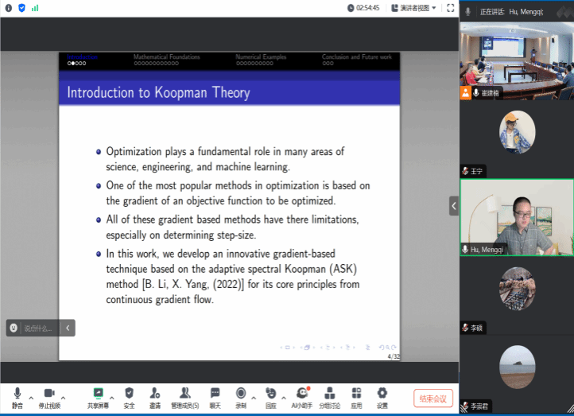
Task: Collapse the participant video sidebar
Action: (454, 205)
